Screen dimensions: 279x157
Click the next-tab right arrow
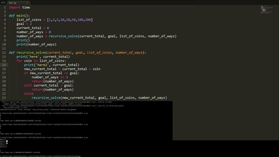click(x=4, y=3)
